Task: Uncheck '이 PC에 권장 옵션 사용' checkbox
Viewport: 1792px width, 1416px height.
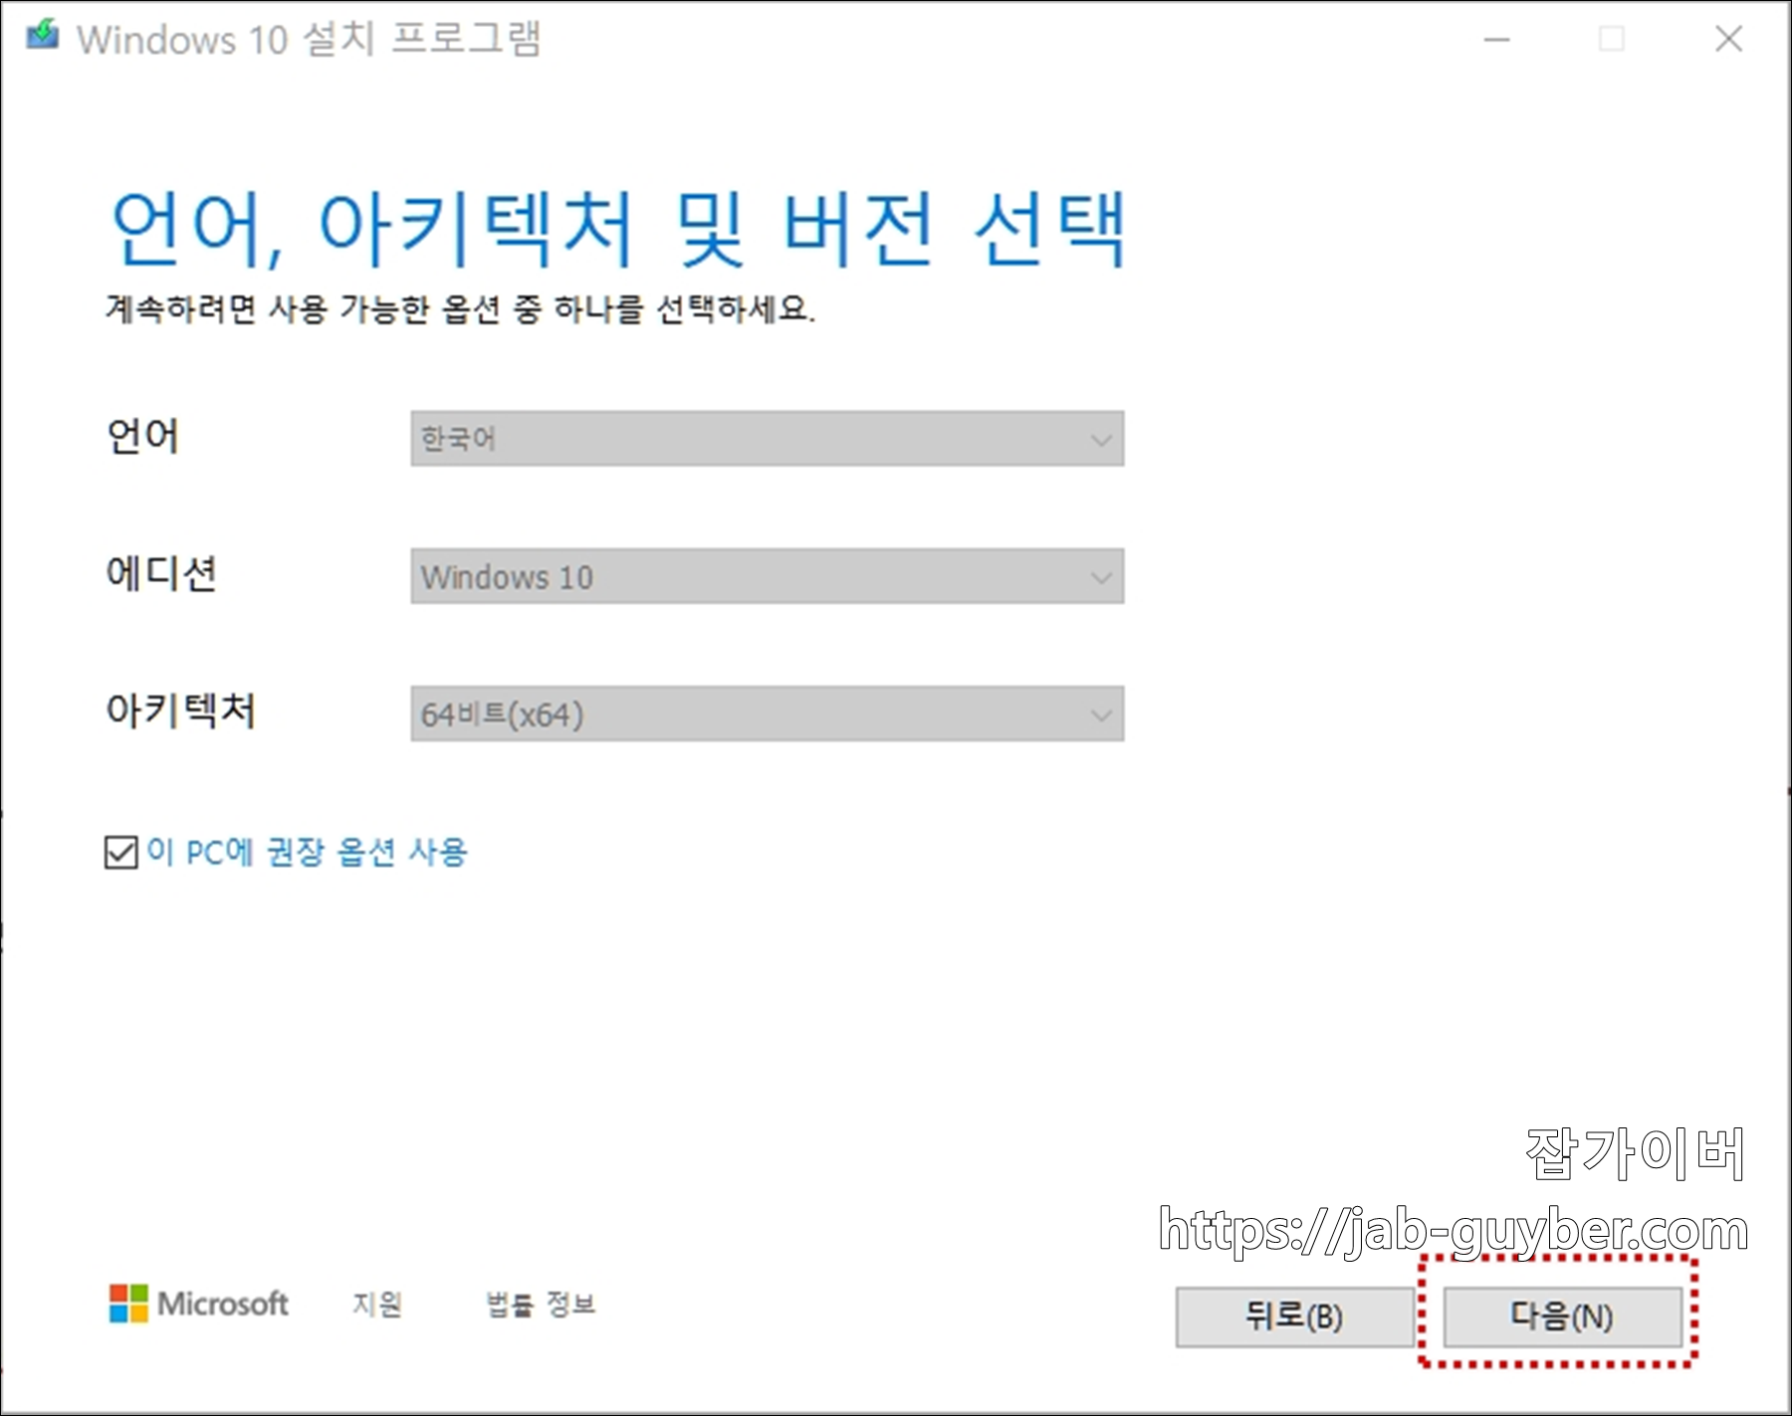Action: [x=120, y=852]
